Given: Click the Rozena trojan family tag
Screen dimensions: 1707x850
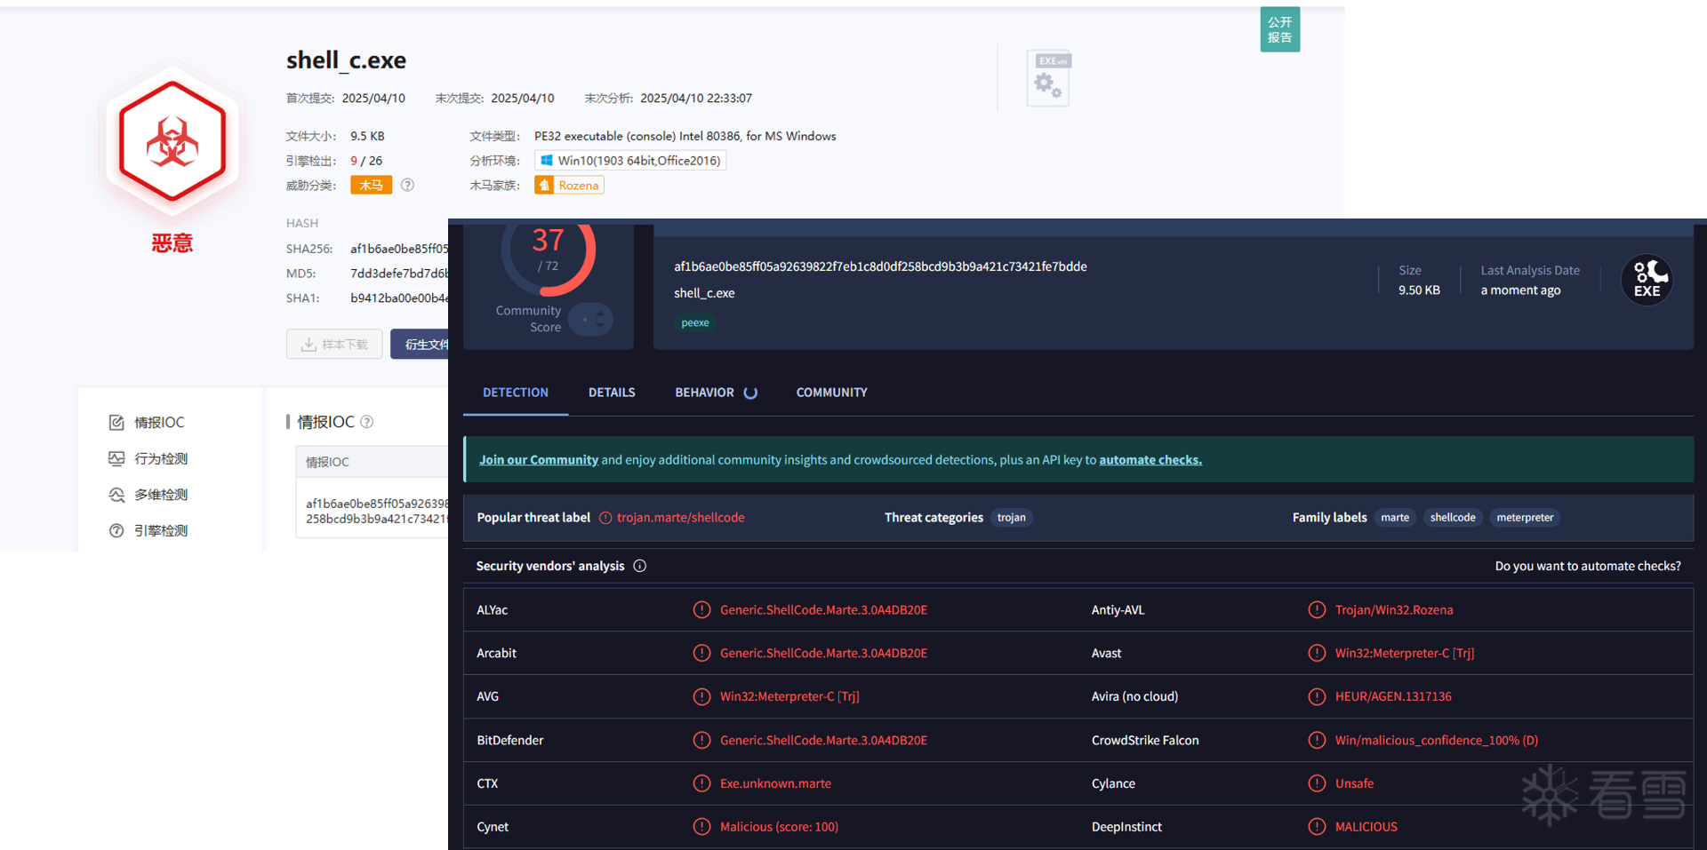Looking at the screenshot, I should coord(569,185).
